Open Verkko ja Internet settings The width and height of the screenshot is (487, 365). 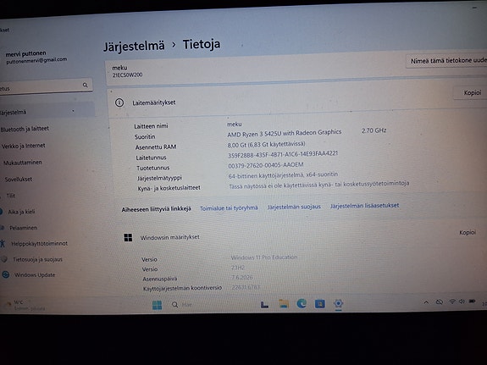[24, 146]
